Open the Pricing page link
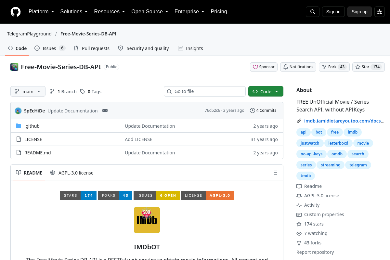This screenshot has width=390, height=260. (219, 12)
